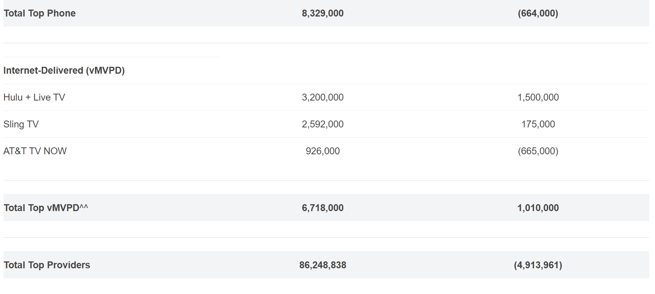Click Sling TV's 2,592,000 subscriber count
The height and width of the screenshot is (294, 655).
point(323,124)
